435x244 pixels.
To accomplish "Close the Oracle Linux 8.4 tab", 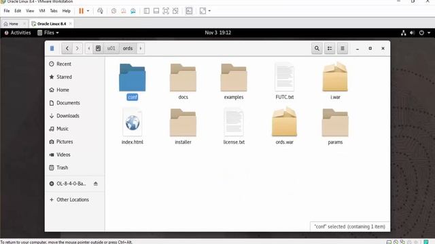I will point(71,24).
